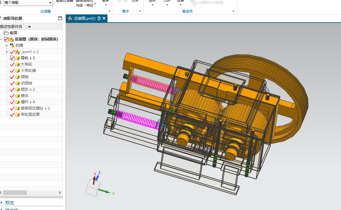The image size is (341, 210).
Task: Expand the _asm1 x 2 tree node
Action: (7, 52)
